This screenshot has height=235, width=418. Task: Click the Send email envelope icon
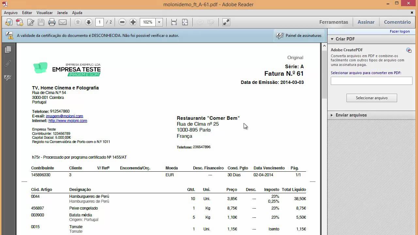point(63,22)
